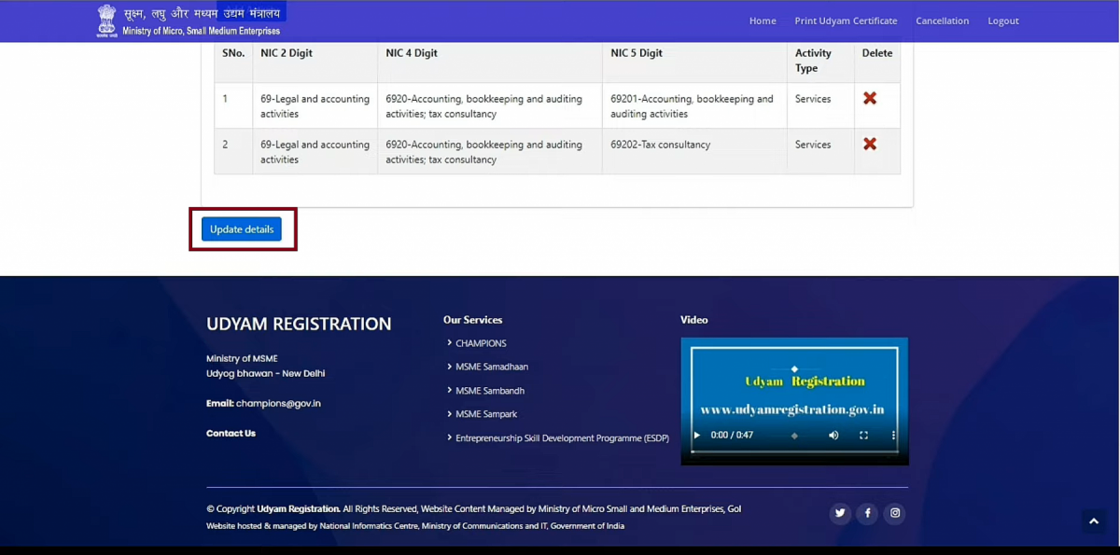Image resolution: width=1120 pixels, height=555 pixels.
Task: Open the Facebook social media page
Action: (x=867, y=513)
